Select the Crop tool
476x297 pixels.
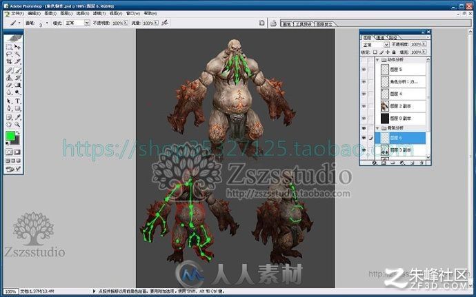tap(9, 61)
